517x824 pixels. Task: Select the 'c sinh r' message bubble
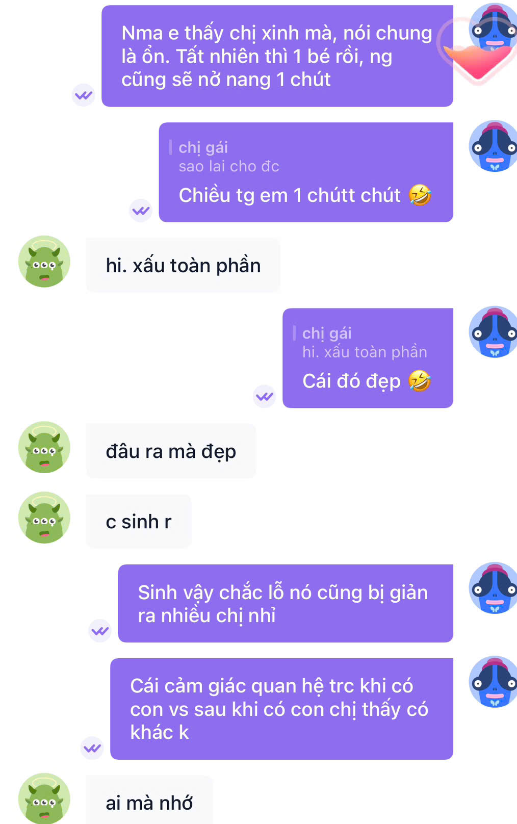[x=139, y=522]
